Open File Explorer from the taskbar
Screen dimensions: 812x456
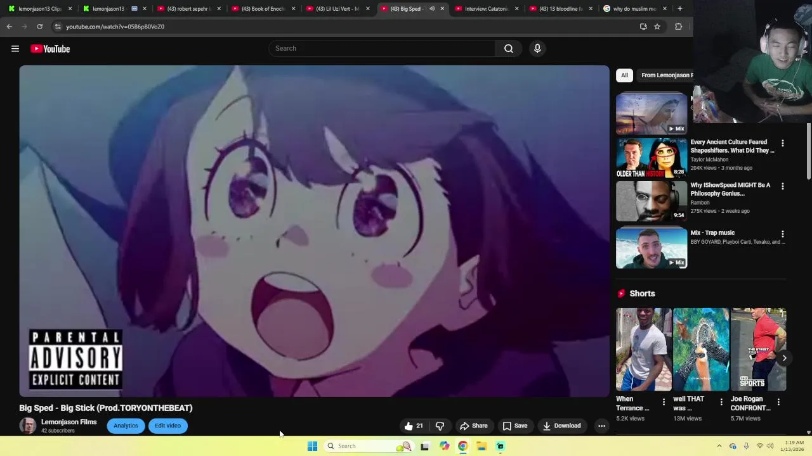coord(481,446)
